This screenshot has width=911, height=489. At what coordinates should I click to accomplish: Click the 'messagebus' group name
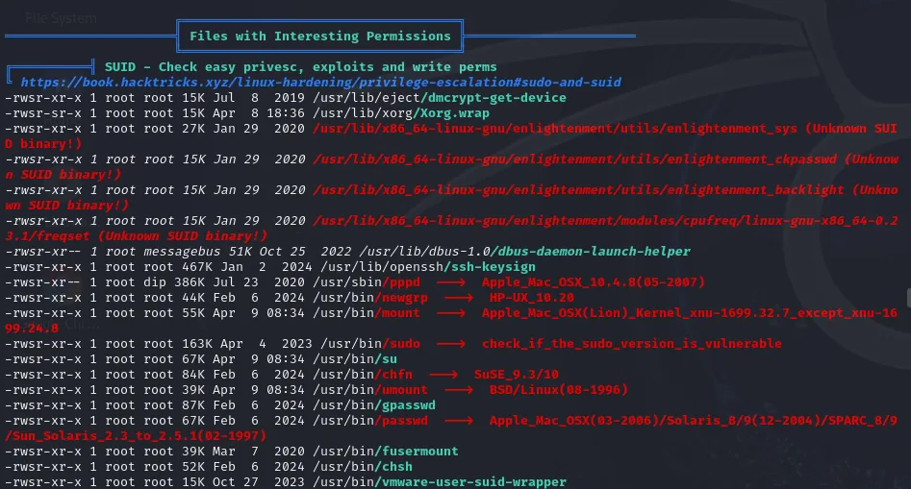tap(182, 251)
